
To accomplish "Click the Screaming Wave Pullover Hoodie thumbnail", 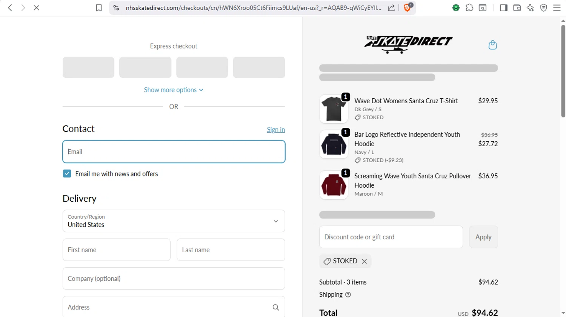I will point(334,185).
